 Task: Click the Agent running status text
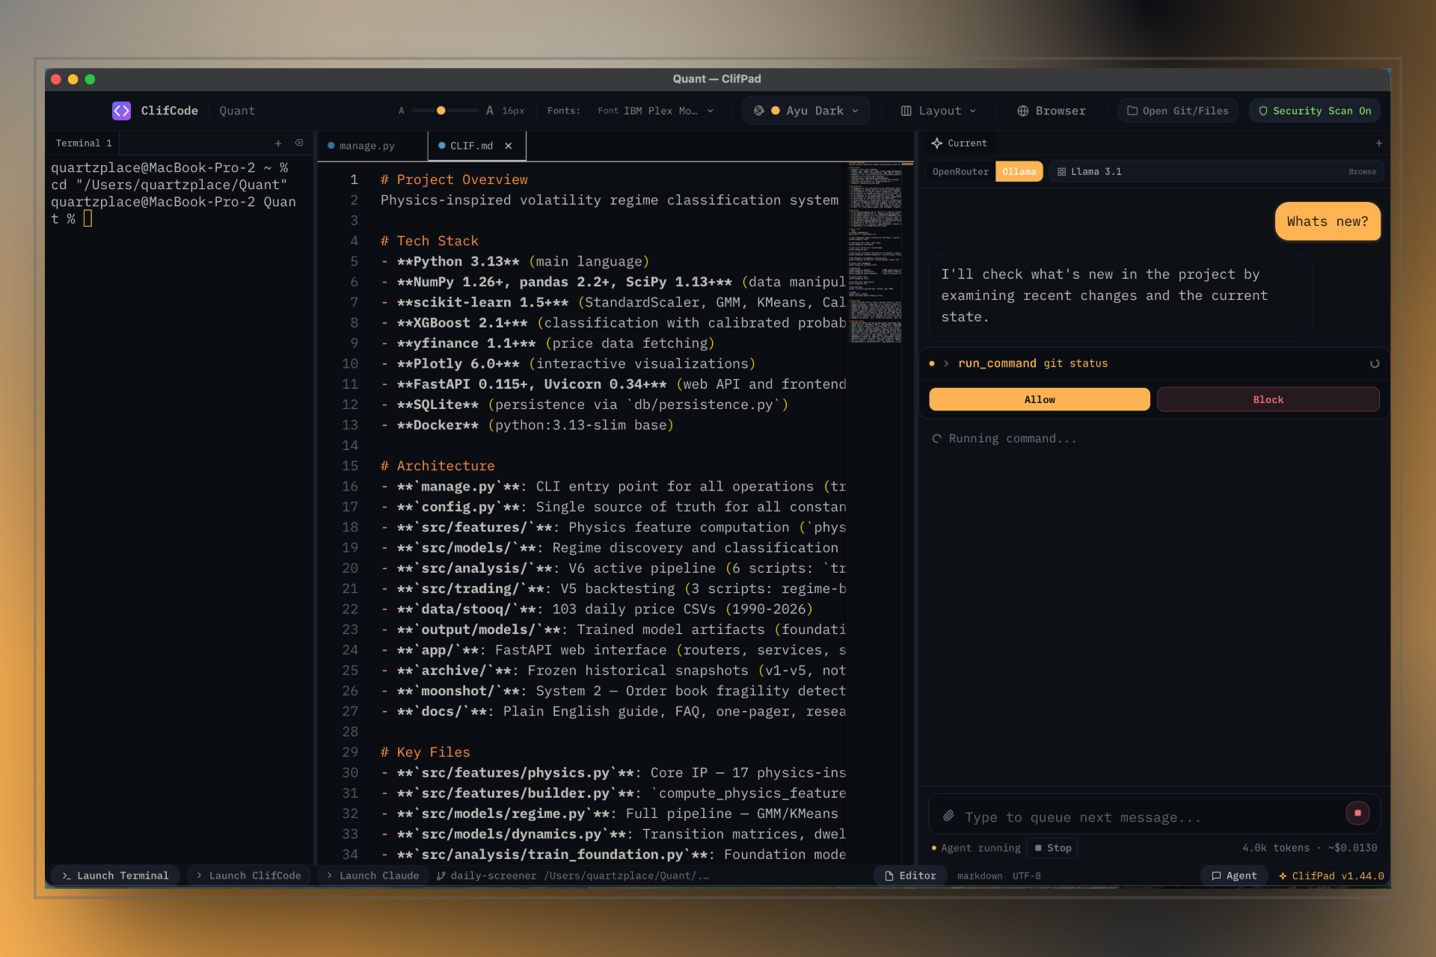pyautogui.click(x=981, y=848)
